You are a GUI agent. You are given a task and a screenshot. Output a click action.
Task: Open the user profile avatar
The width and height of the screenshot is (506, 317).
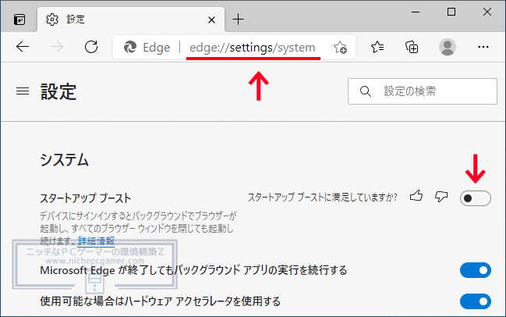tap(448, 47)
